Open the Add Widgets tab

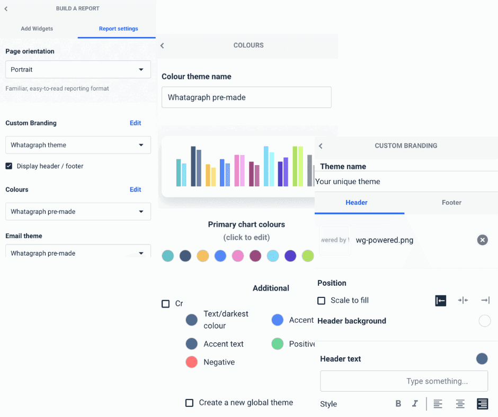(37, 29)
